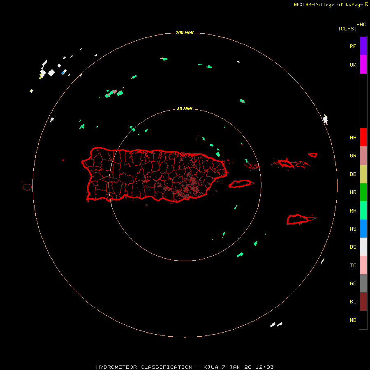This screenshot has width=370, height=370.
Task: Click the GC gray legend swatch
Action: (363, 283)
